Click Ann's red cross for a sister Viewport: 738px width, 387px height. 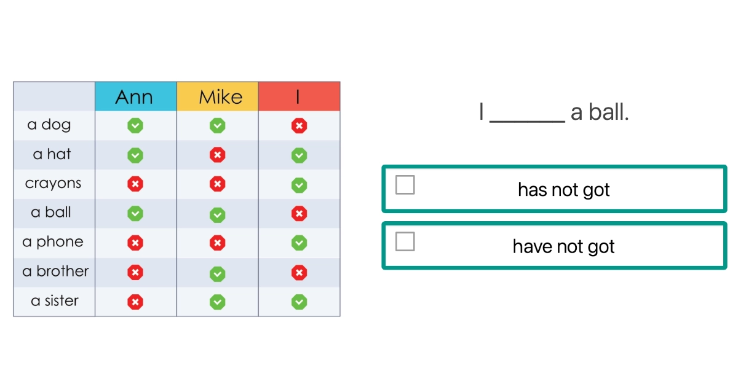(x=135, y=302)
